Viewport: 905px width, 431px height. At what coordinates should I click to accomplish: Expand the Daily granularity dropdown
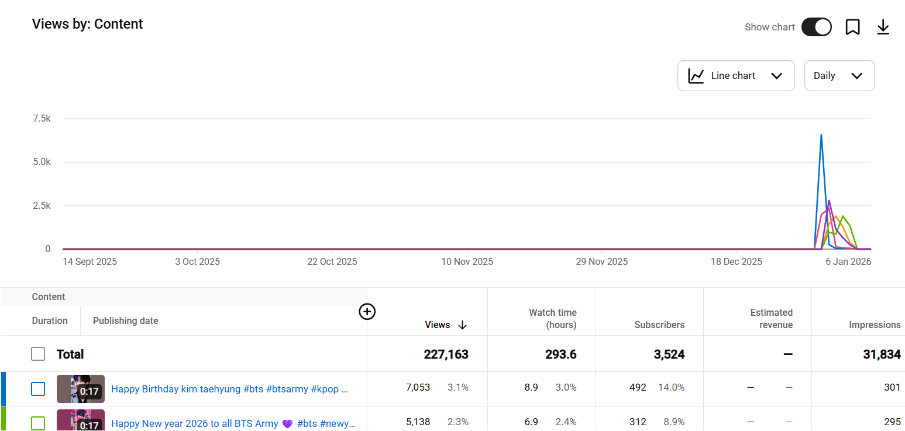coord(839,76)
